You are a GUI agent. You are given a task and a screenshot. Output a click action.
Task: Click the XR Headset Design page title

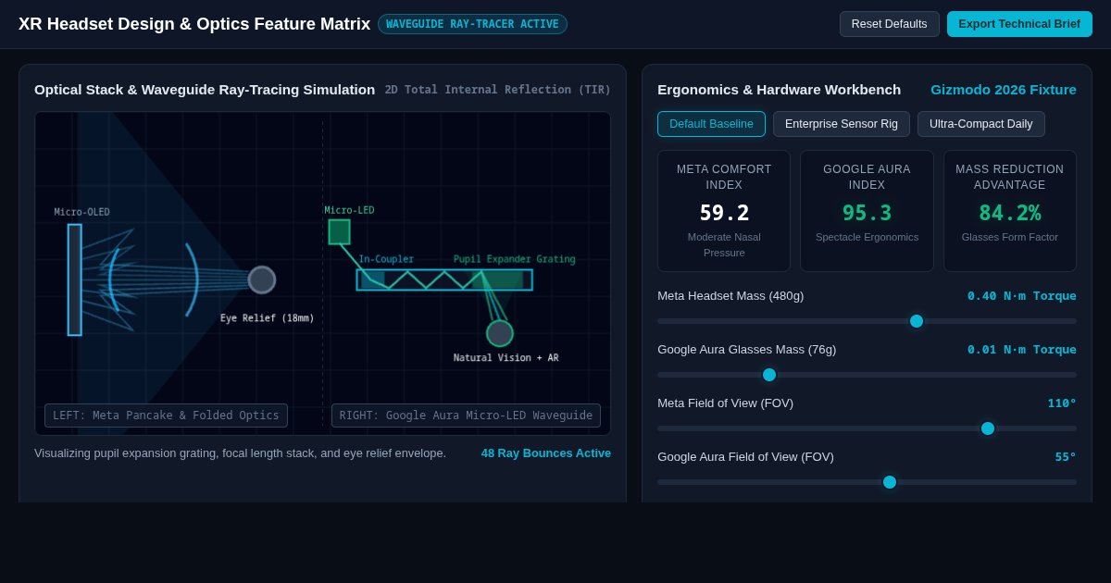194,24
